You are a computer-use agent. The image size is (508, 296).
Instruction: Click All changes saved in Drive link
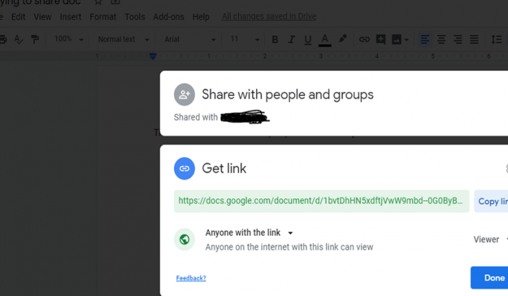coord(269,17)
